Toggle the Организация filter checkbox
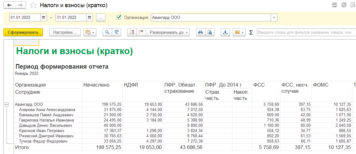 pyautogui.click(x=119, y=17)
